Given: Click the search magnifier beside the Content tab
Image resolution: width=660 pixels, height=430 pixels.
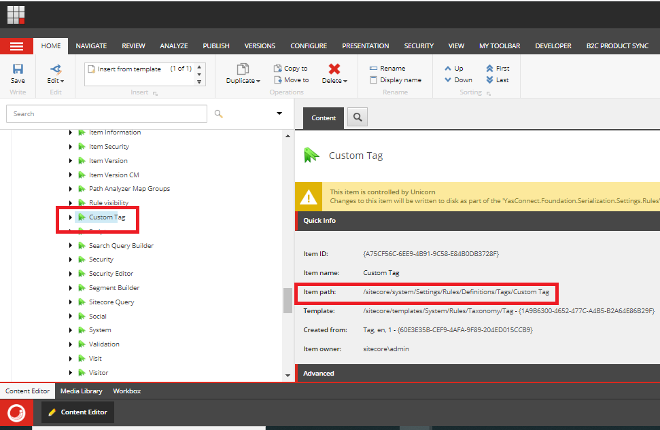Looking at the screenshot, I should tap(357, 117).
